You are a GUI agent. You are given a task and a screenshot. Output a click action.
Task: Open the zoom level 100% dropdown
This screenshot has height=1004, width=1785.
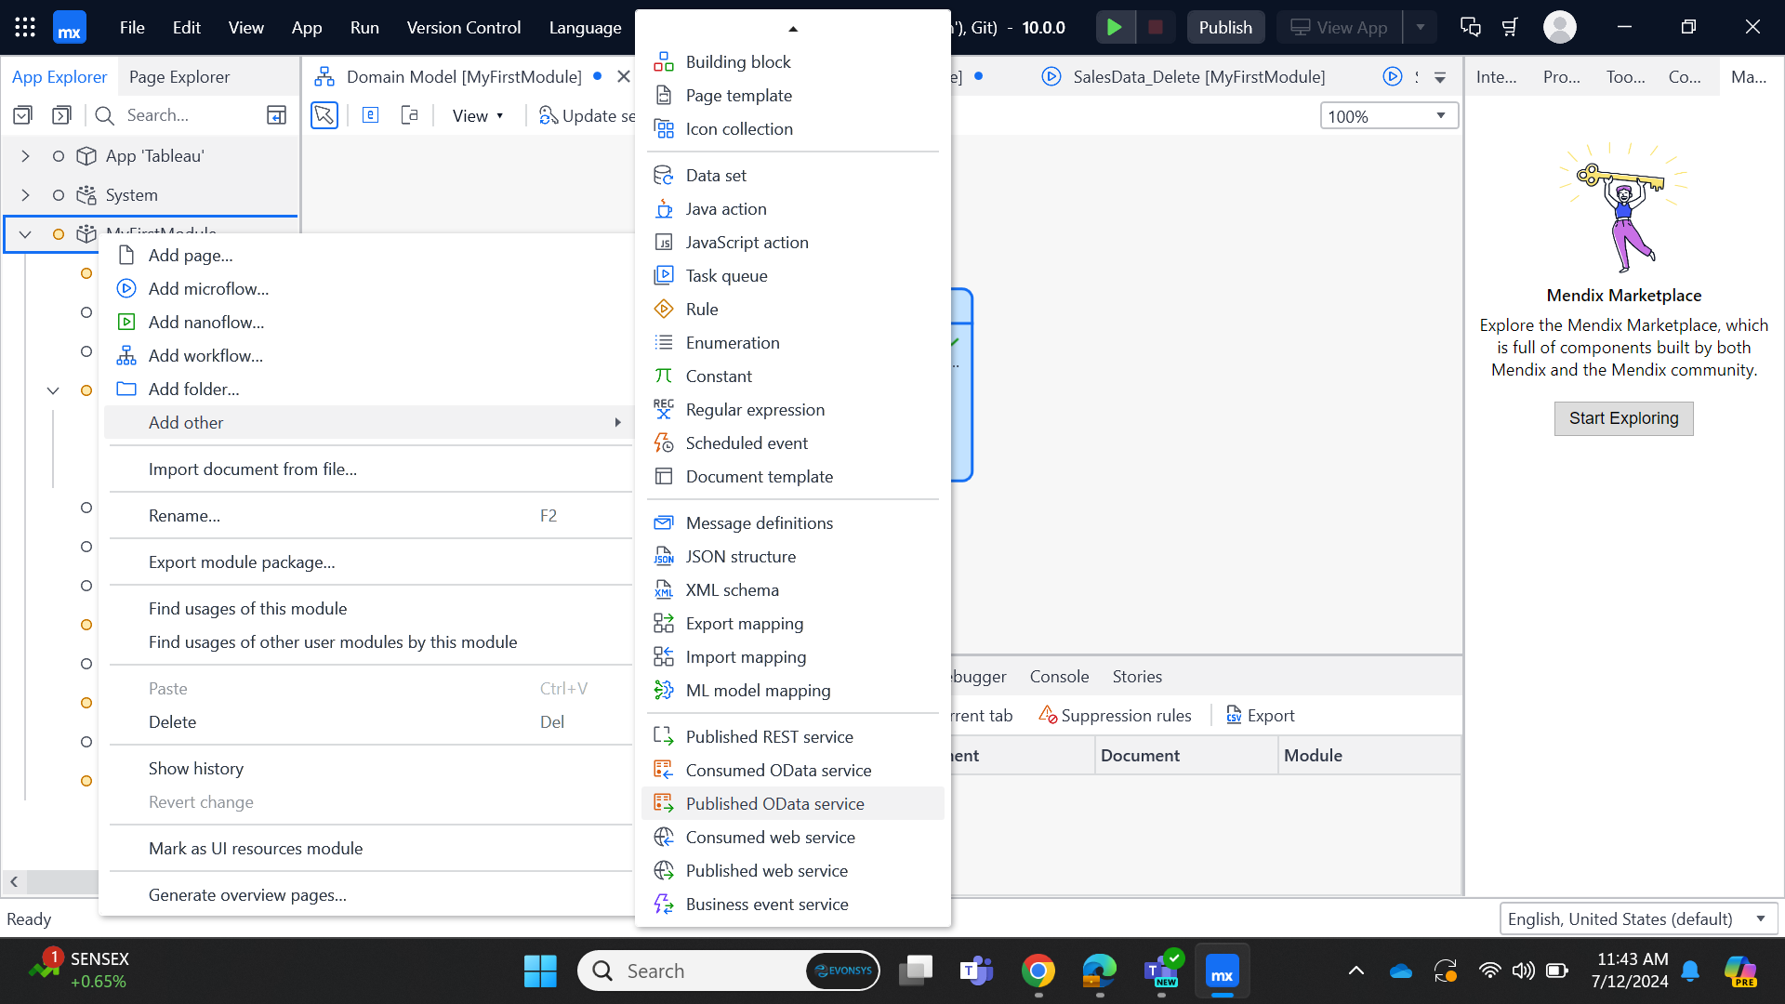[1388, 115]
